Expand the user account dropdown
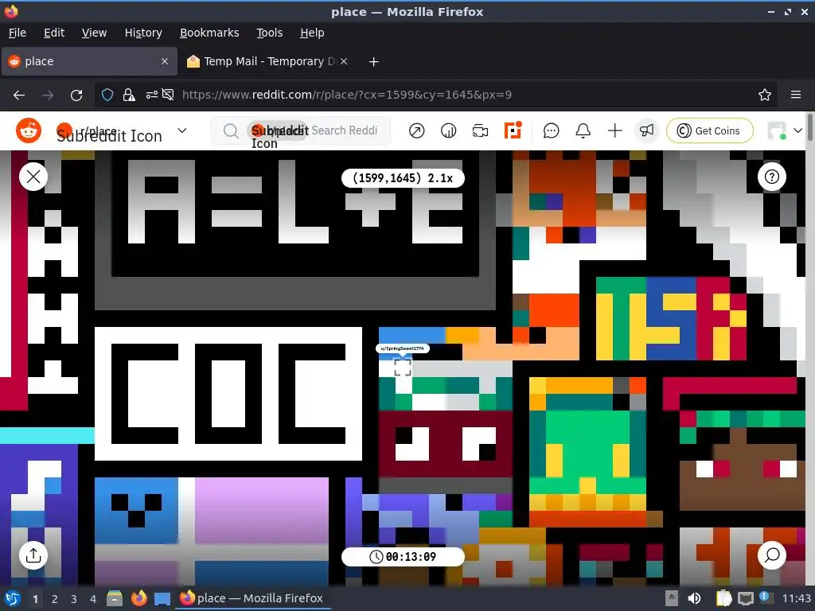The width and height of the screenshot is (815, 611). click(797, 131)
